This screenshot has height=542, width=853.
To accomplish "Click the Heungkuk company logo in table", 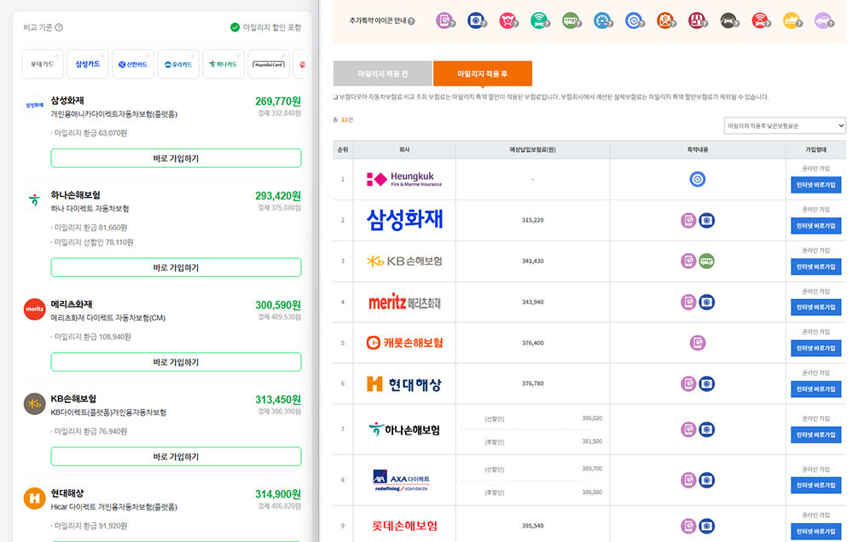I will 404,179.
